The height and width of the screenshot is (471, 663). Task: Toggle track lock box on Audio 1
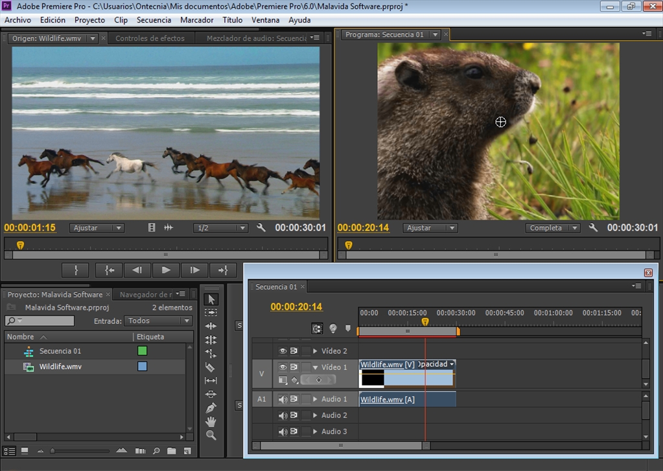(306, 399)
